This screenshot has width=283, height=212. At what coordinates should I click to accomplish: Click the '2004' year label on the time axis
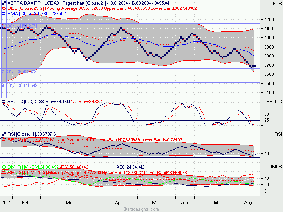(6, 203)
